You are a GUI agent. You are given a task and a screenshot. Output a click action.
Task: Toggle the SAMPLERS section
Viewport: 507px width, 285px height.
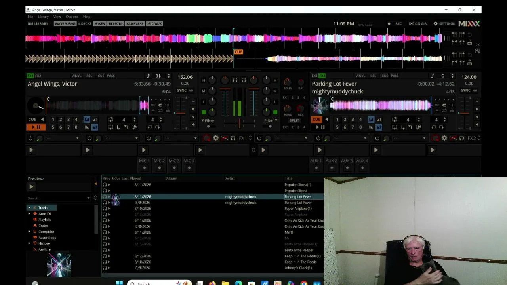[135, 23]
